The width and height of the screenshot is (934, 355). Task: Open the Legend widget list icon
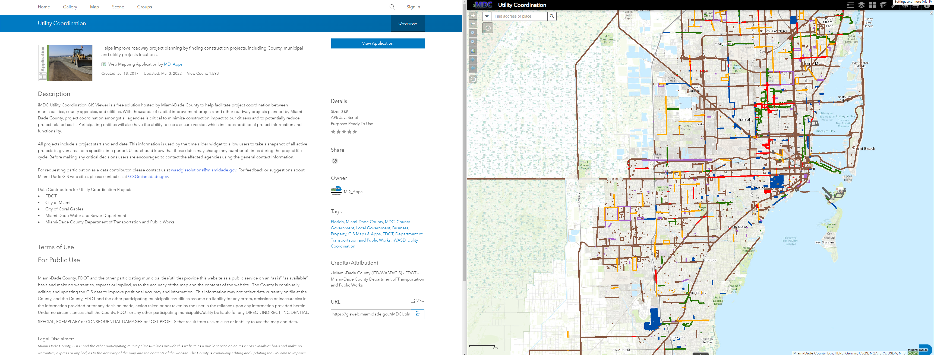pyautogui.click(x=851, y=5)
